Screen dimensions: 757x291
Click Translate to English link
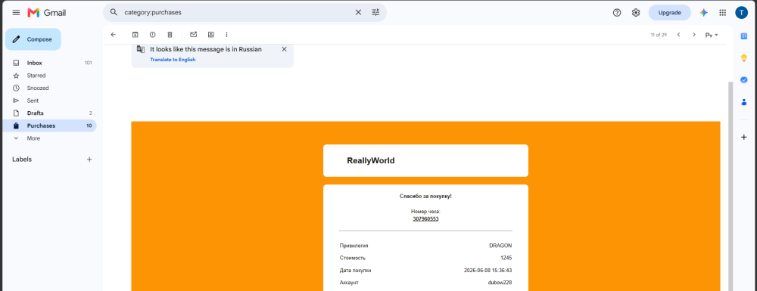click(x=173, y=60)
